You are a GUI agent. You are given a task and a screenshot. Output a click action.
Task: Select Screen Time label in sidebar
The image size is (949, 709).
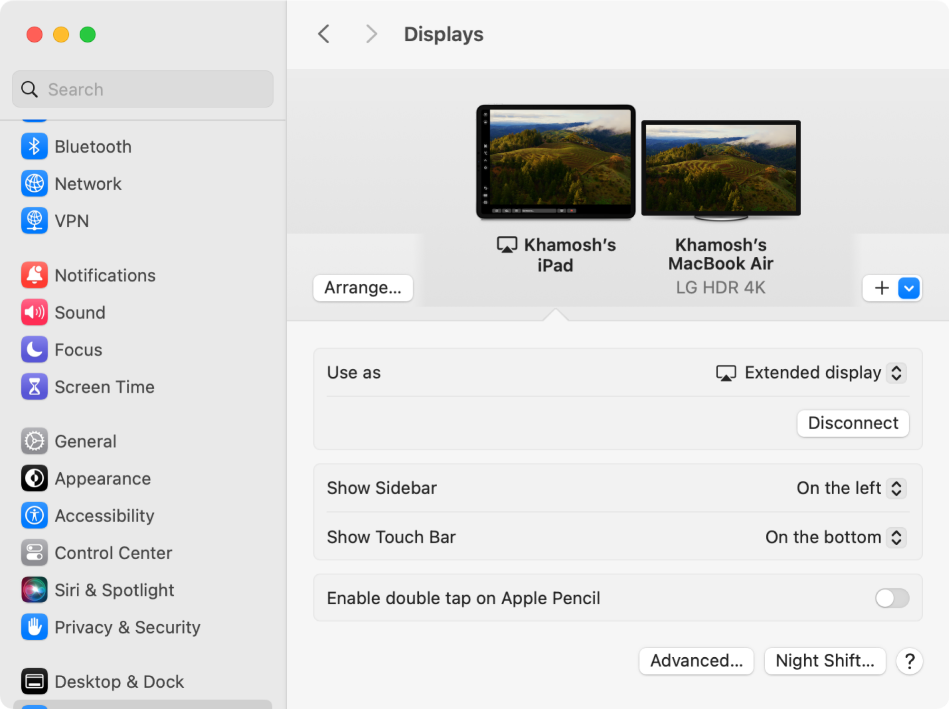(104, 387)
